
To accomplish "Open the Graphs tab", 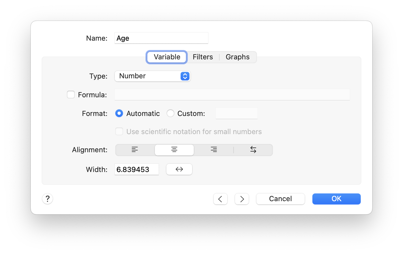I will (x=237, y=57).
